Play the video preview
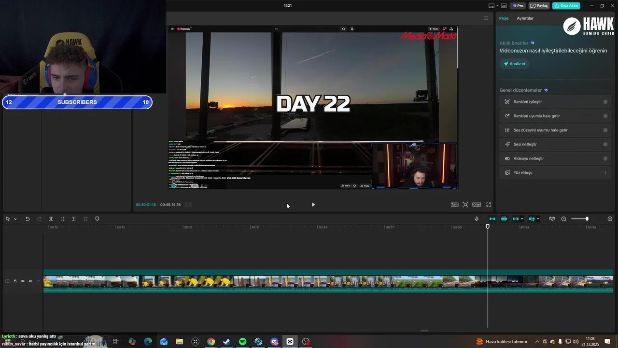The image size is (618, 348). point(313,205)
